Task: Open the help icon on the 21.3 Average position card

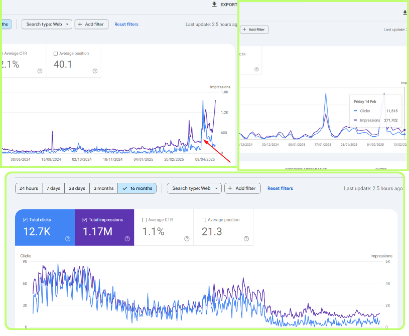Action: [246, 239]
